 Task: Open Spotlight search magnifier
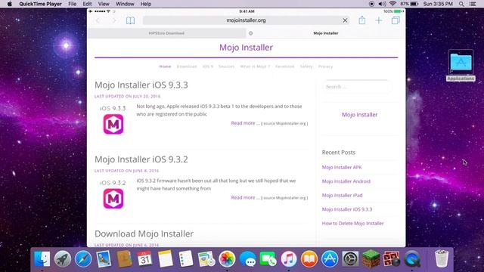(x=461, y=4)
